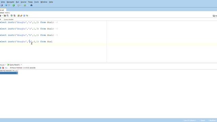Click the binoculars Find DB Object icon
The width and height of the screenshot is (217, 122).
[32, 5]
